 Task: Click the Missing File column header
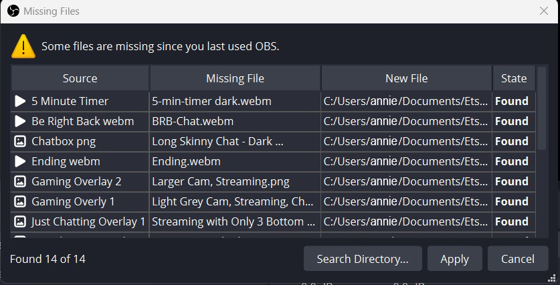pos(235,78)
